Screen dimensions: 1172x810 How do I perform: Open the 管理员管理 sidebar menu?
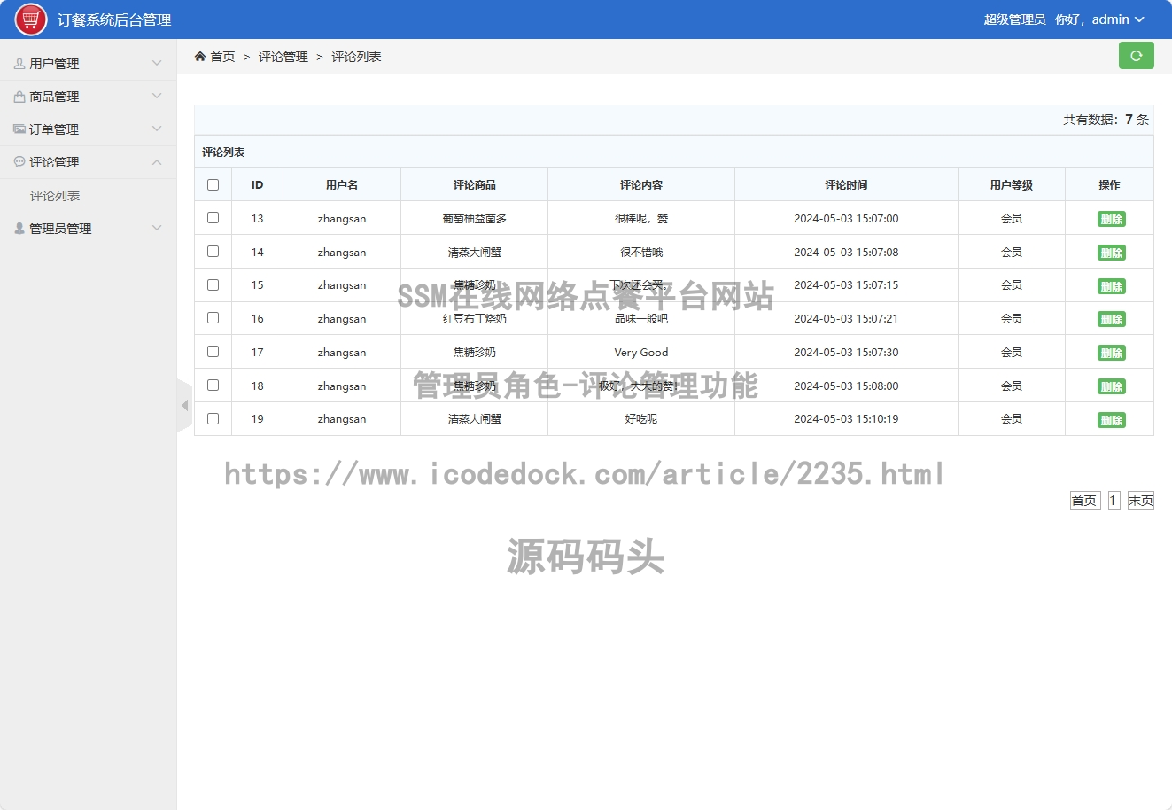[x=89, y=229]
